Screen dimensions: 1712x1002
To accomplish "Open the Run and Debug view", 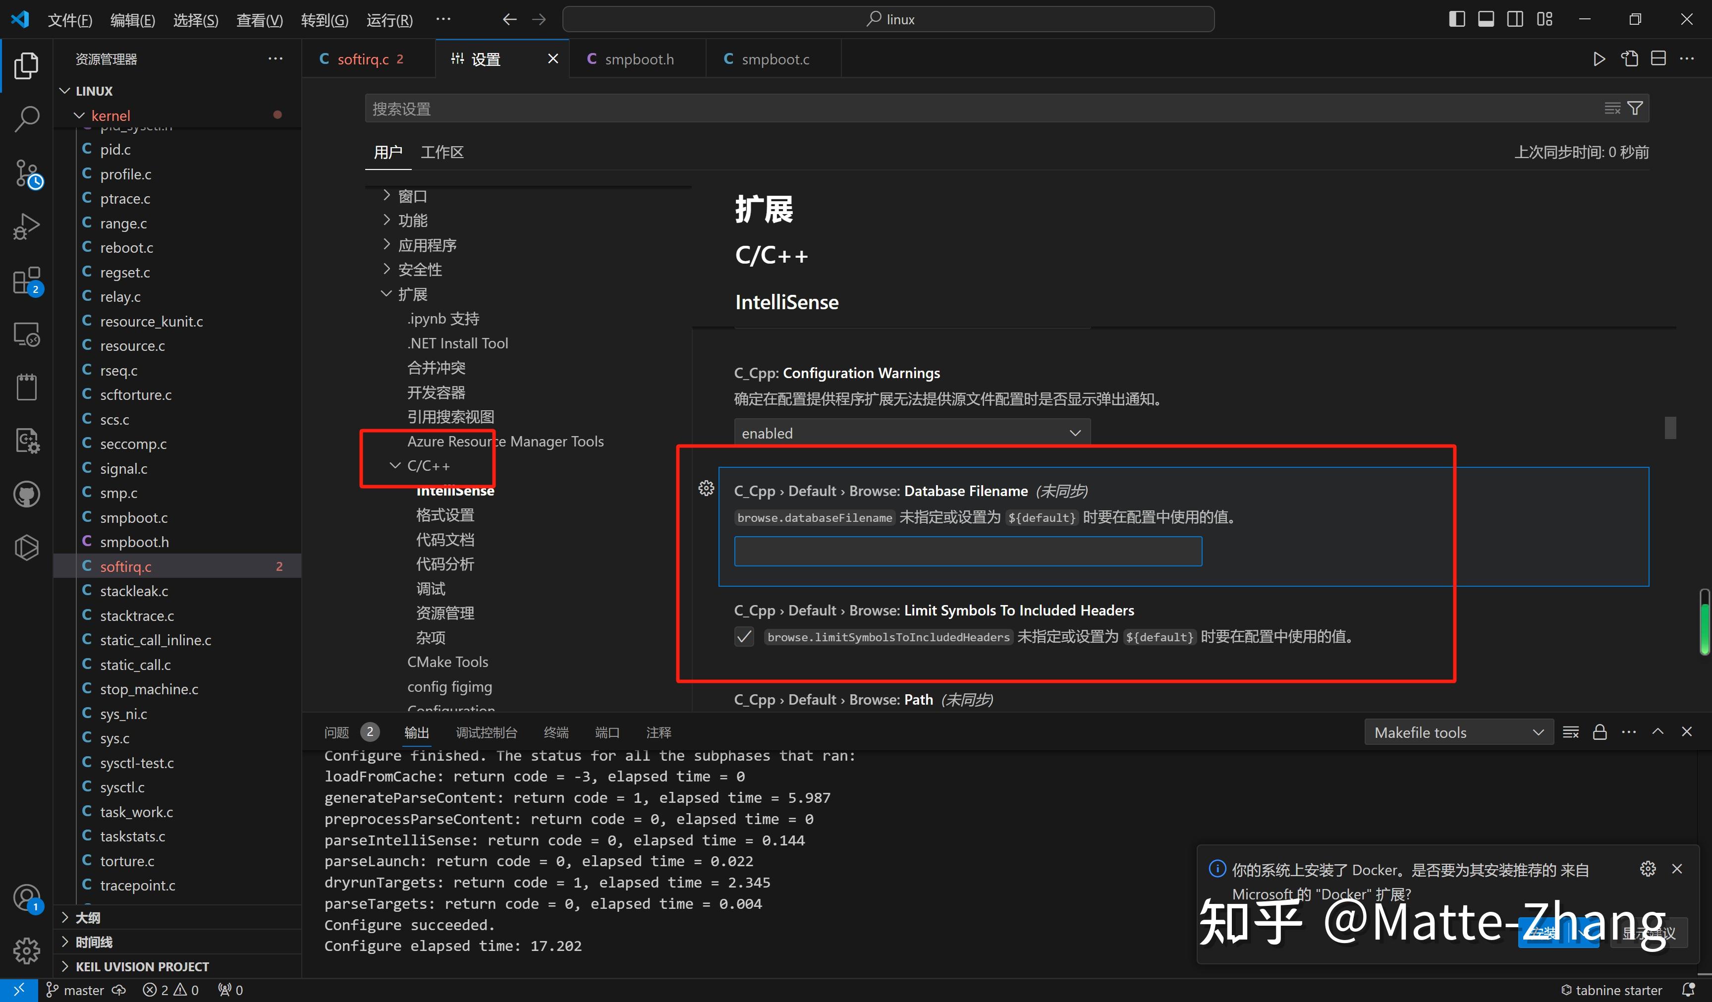I will tap(27, 225).
